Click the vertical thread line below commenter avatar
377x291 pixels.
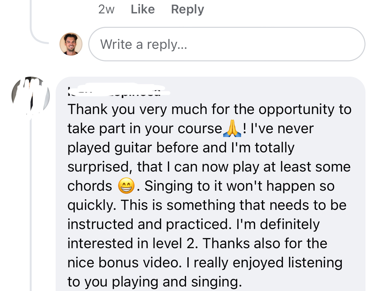(x=31, y=208)
